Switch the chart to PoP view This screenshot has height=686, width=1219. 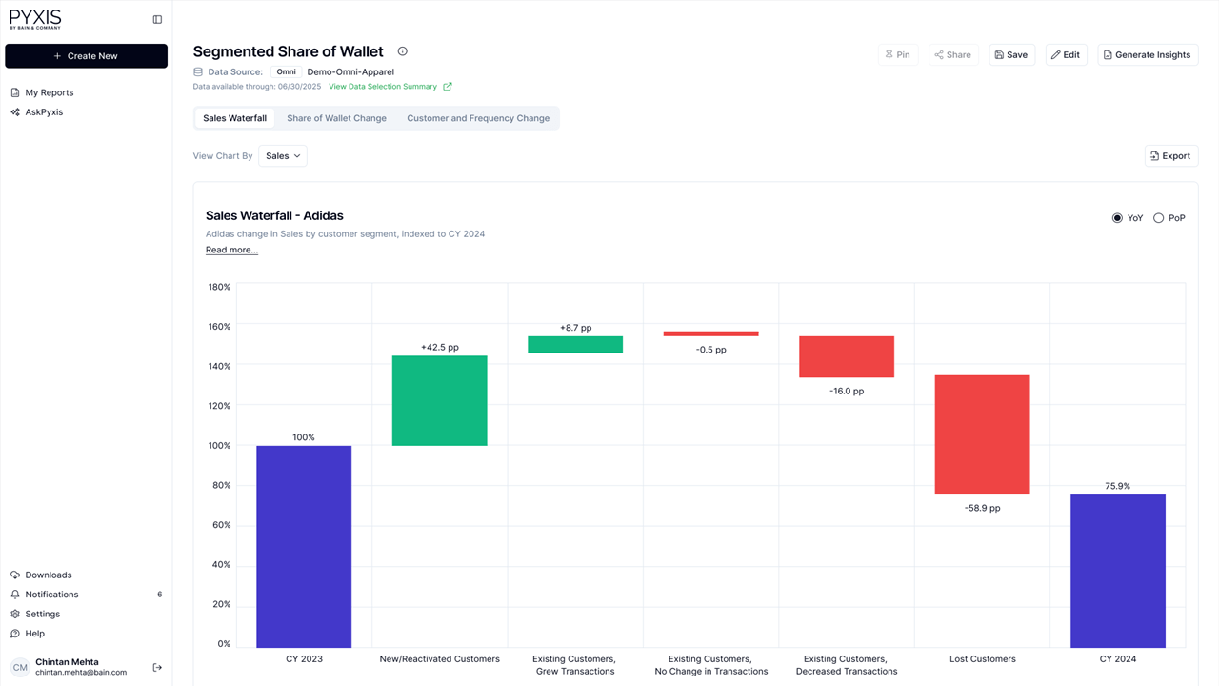(1159, 217)
